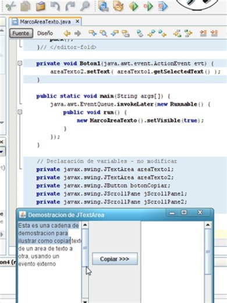Click Clean and Build Project icon
227x303 pixels.
pos(118,6)
